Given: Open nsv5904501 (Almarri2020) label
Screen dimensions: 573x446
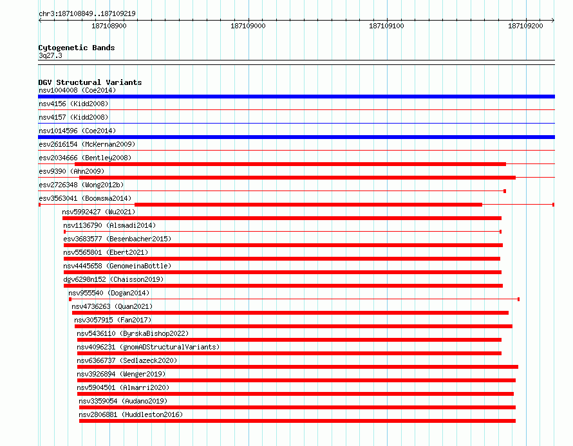Looking at the screenshot, I should pos(123,387).
